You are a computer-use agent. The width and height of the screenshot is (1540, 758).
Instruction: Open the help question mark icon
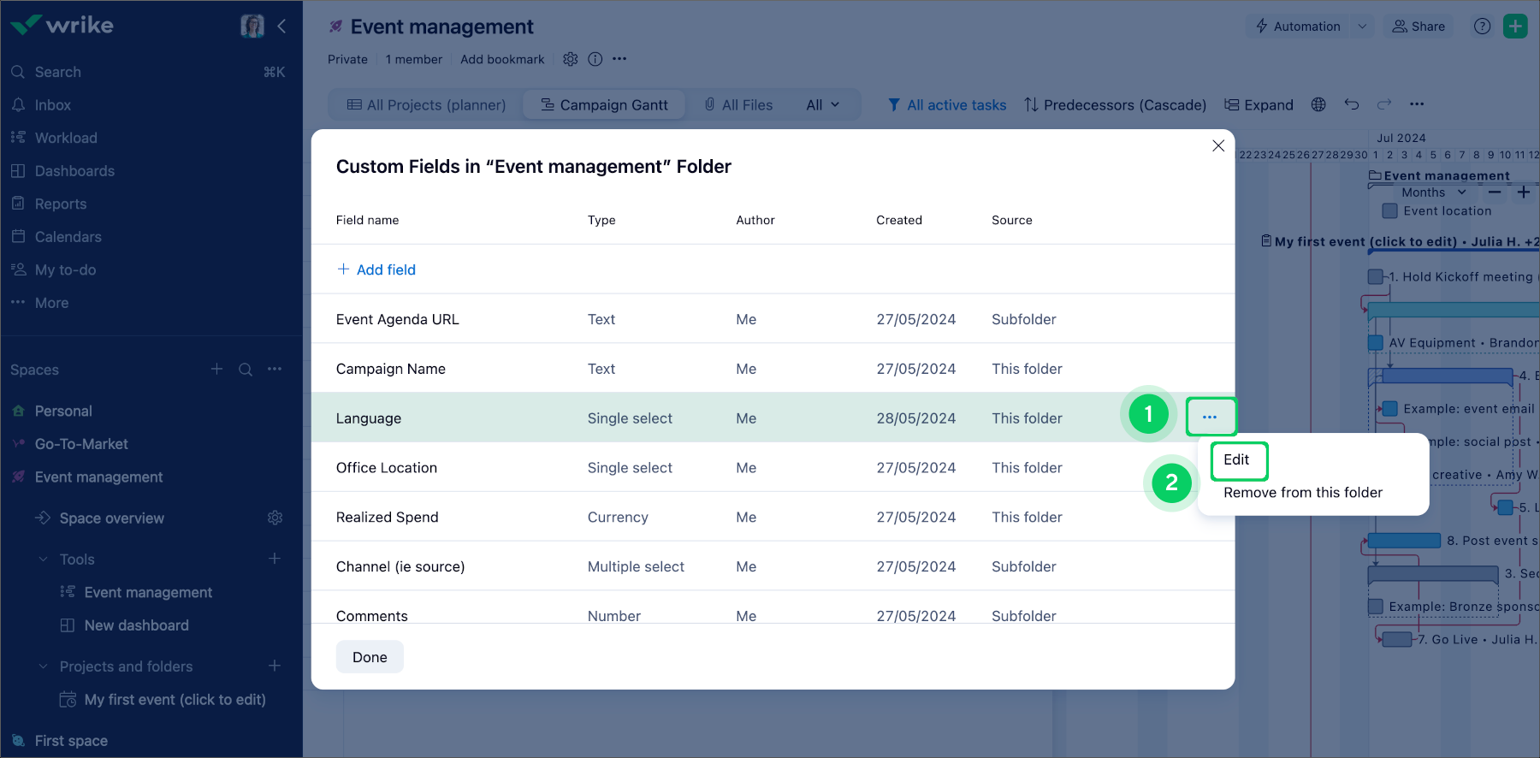1483,27
